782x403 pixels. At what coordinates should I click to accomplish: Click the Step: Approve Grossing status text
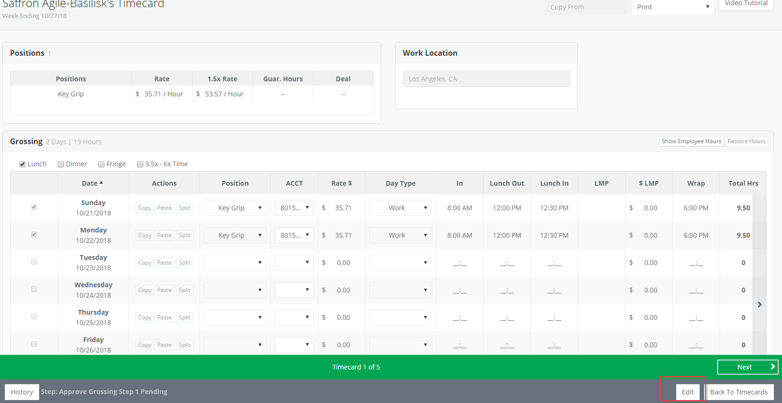[x=104, y=392]
